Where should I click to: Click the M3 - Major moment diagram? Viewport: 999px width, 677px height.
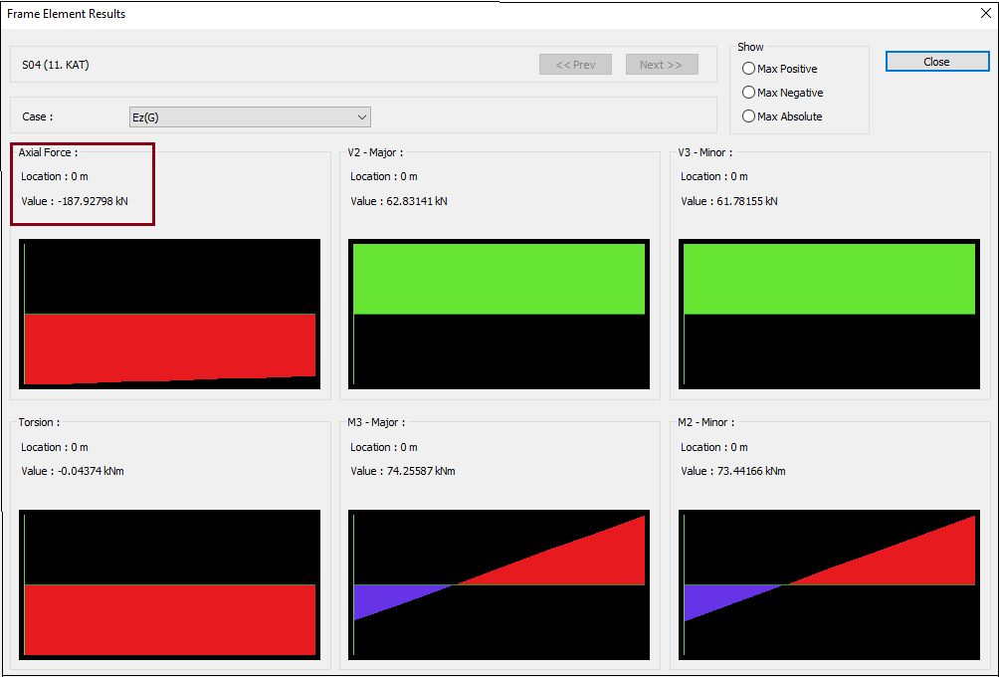(499, 584)
